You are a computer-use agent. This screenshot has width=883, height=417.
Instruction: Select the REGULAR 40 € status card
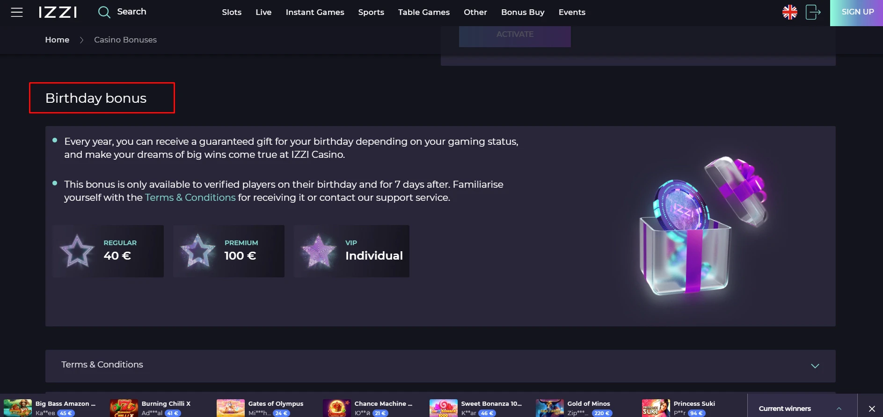click(x=108, y=251)
